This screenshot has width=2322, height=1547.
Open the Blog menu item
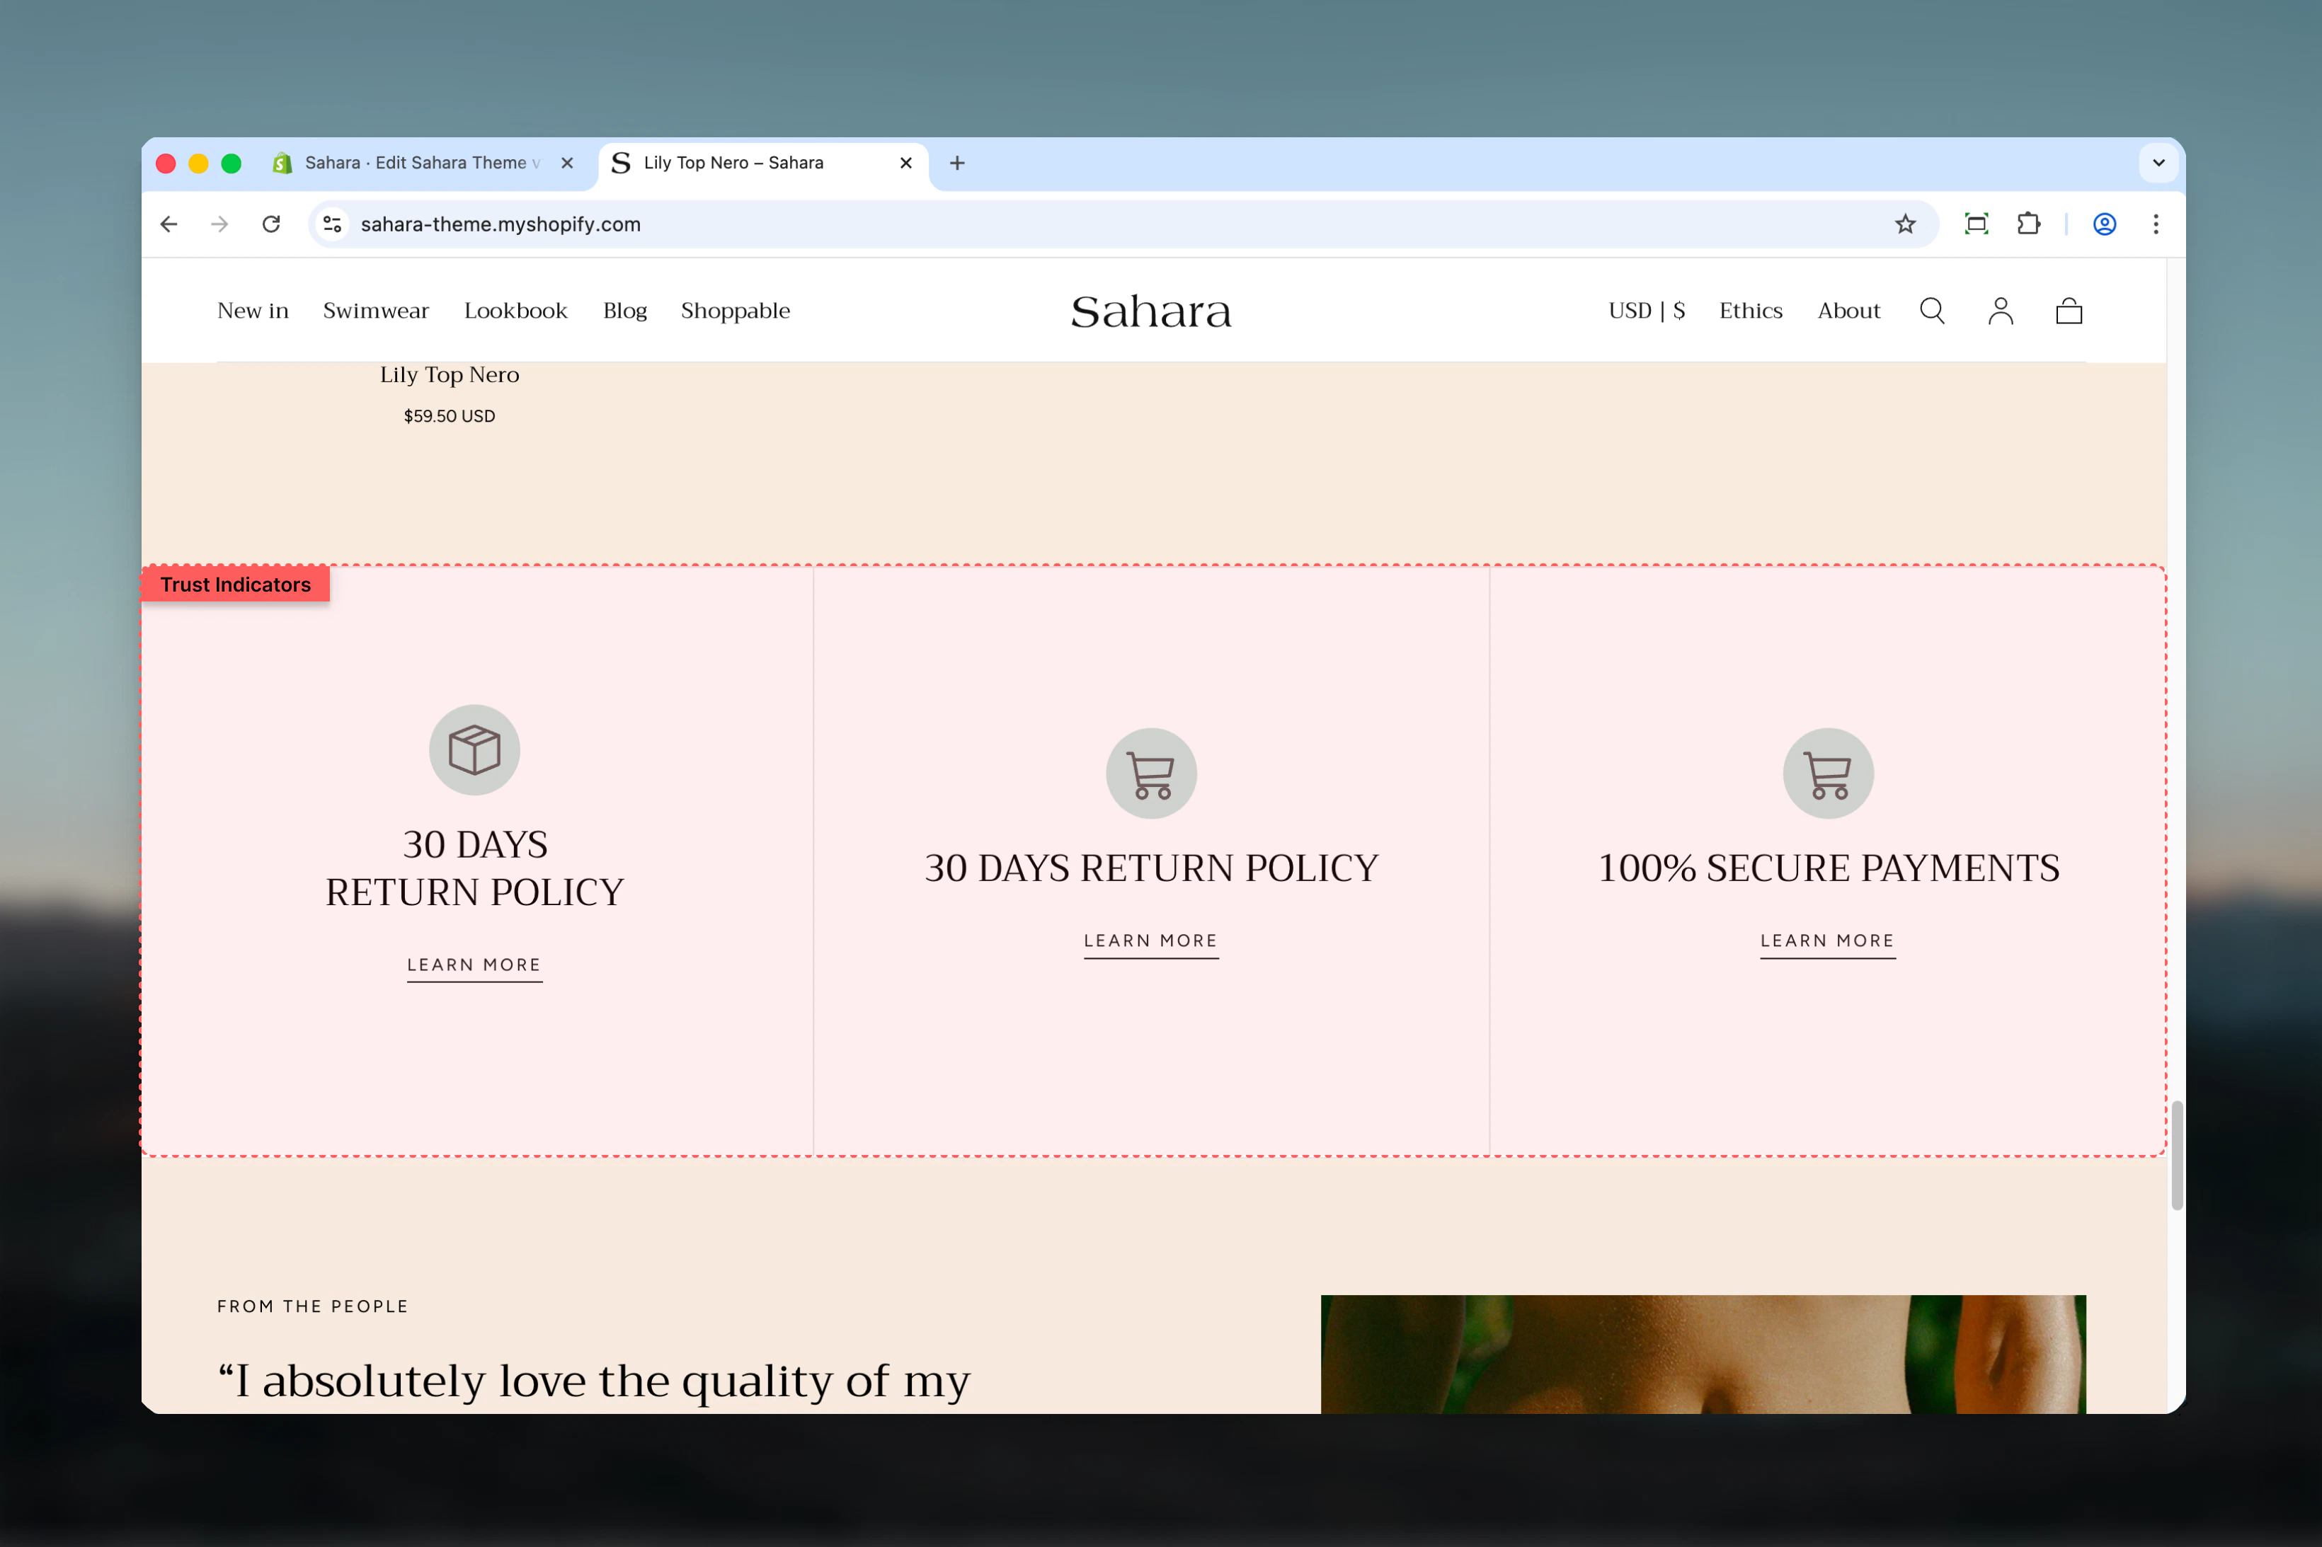point(624,311)
